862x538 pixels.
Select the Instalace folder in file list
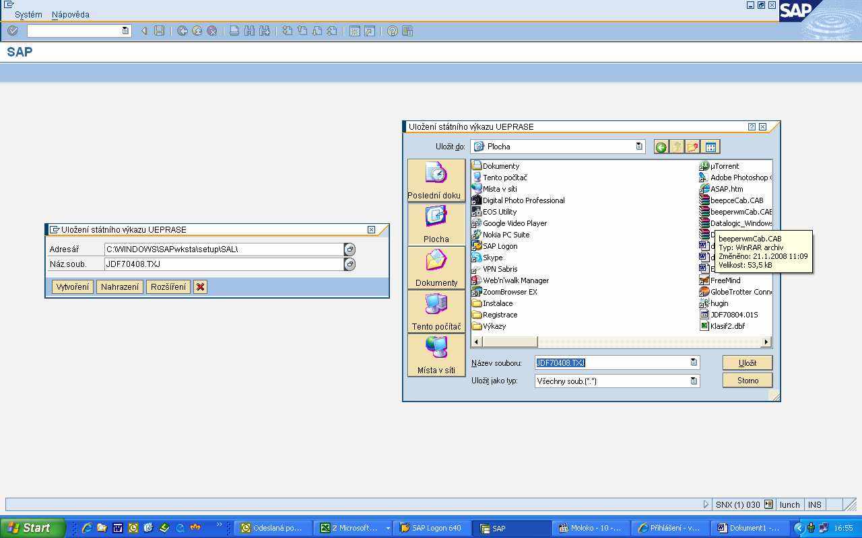(492, 303)
